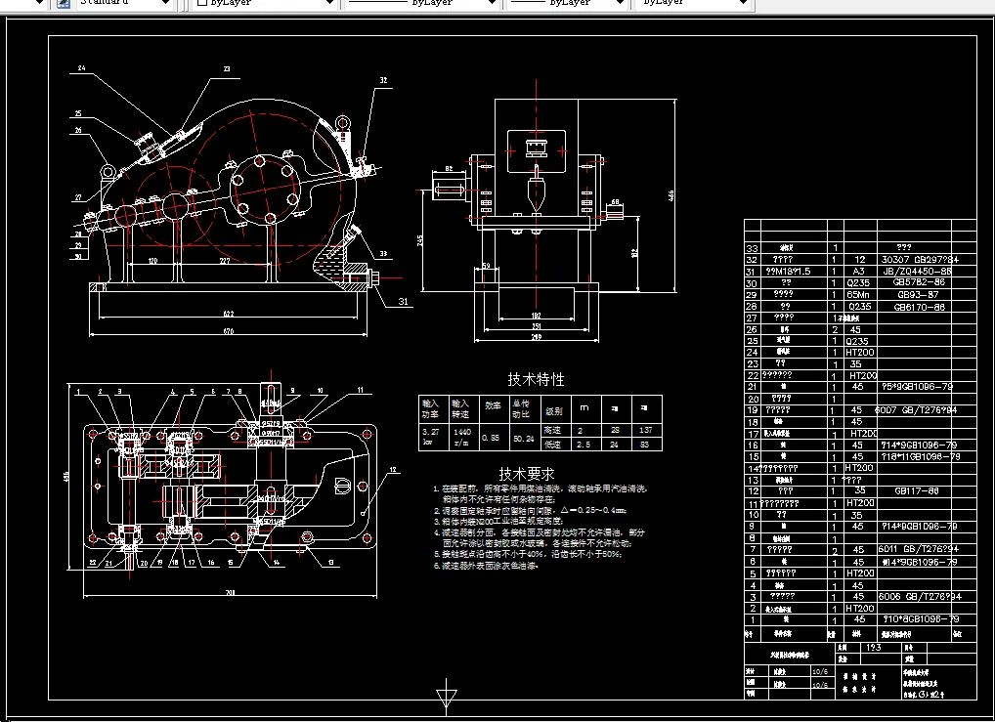The image size is (995, 722).
Task: Select technical requirement line 3 text
Action: tap(498, 521)
